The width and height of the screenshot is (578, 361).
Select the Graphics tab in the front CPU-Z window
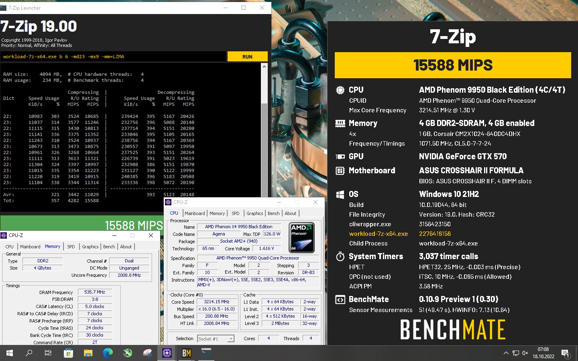255,213
